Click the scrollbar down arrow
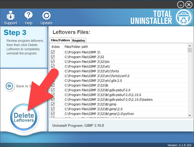The height and width of the screenshot is (147, 194). click(190, 115)
